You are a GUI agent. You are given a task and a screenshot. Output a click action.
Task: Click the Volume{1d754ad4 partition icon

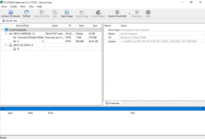[14, 38]
